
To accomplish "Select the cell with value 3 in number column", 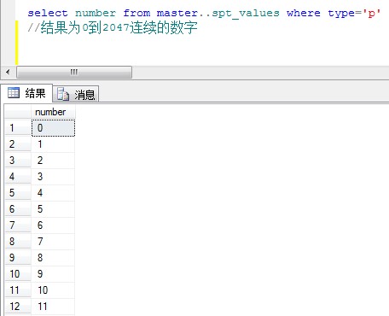I will click(53, 177).
